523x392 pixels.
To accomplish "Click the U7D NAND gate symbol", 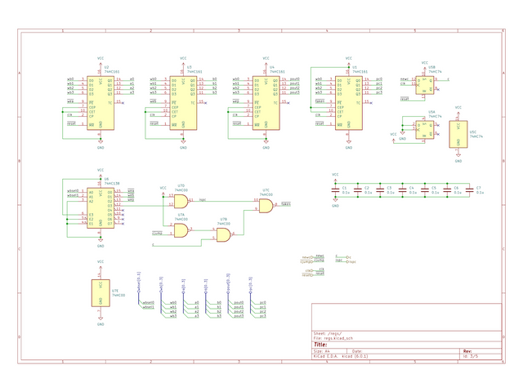I will click(x=181, y=201).
